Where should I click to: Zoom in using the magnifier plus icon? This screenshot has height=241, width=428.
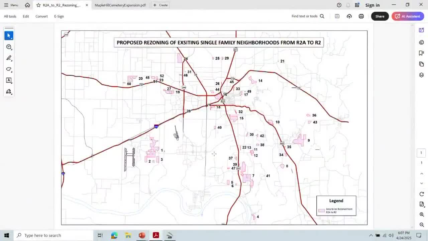[x=421, y=214]
